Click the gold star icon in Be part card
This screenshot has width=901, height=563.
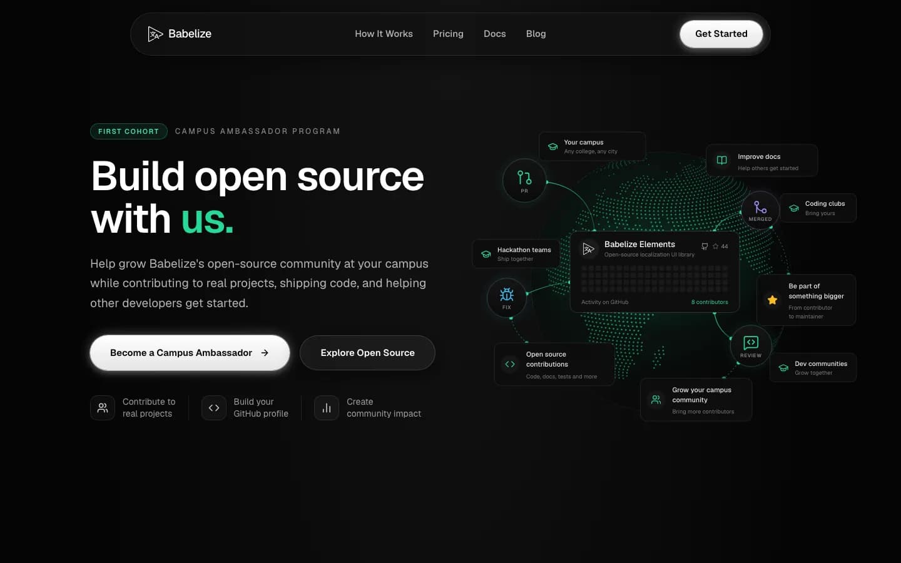click(773, 300)
